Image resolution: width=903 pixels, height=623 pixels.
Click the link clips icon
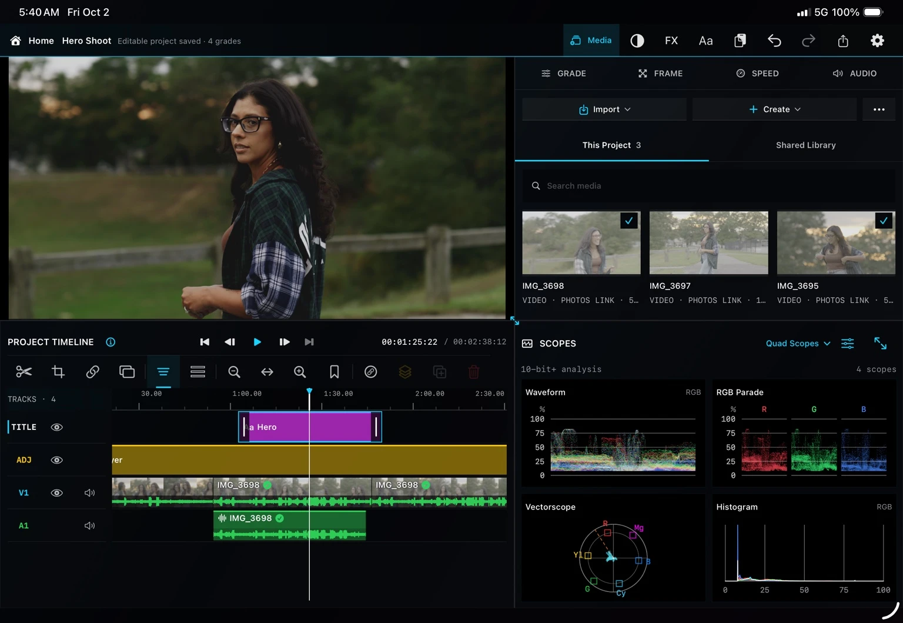click(92, 372)
